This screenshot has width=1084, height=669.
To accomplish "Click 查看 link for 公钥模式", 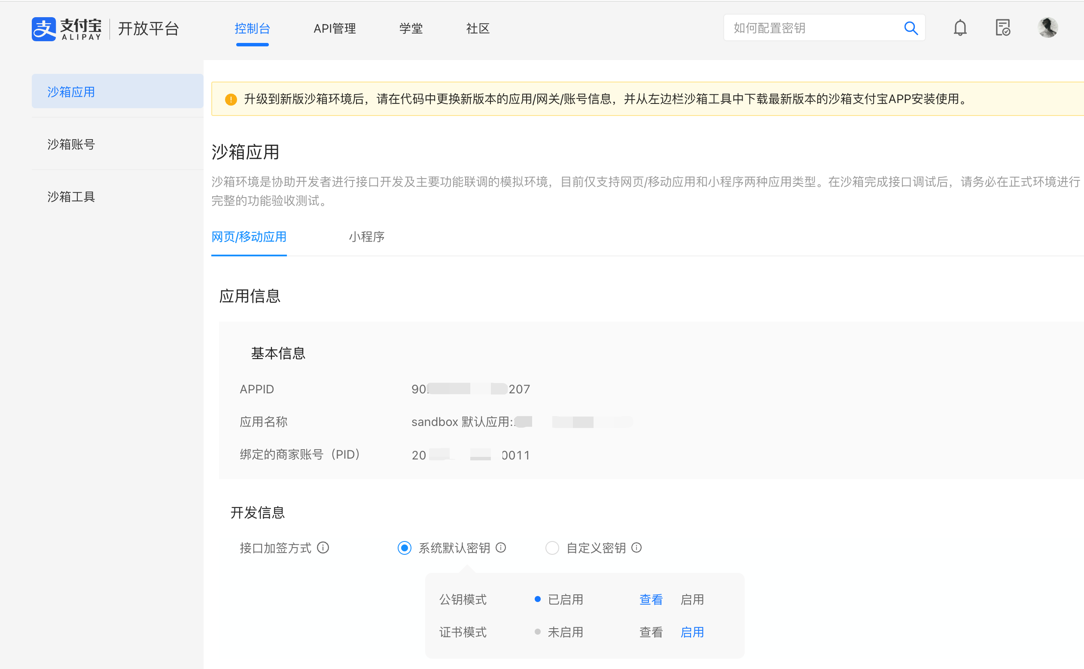I will pos(651,599).
